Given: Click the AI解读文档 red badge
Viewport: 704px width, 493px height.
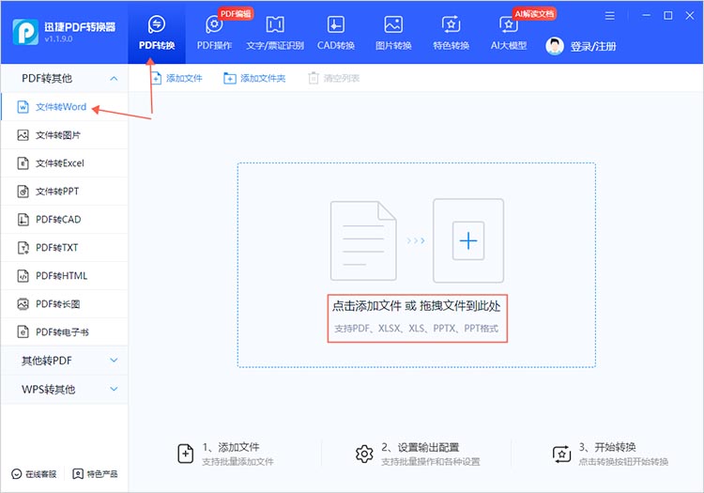Looking at the screenshot, I should point(534,14).
